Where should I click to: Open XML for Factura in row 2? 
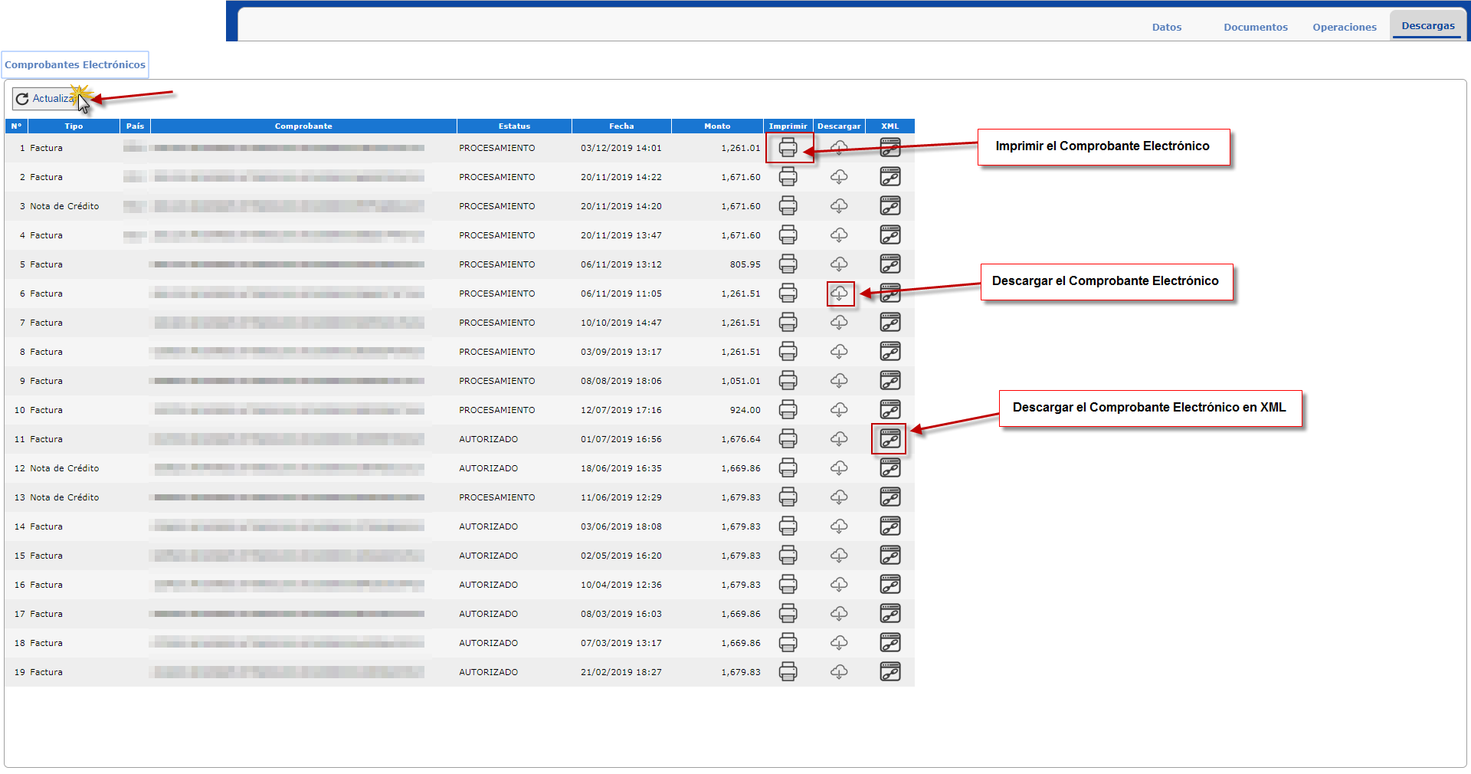[889, 177]
